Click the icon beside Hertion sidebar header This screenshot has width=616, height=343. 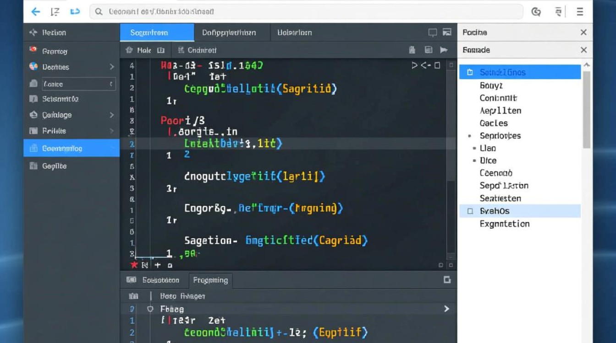click(x=33, y=32)
